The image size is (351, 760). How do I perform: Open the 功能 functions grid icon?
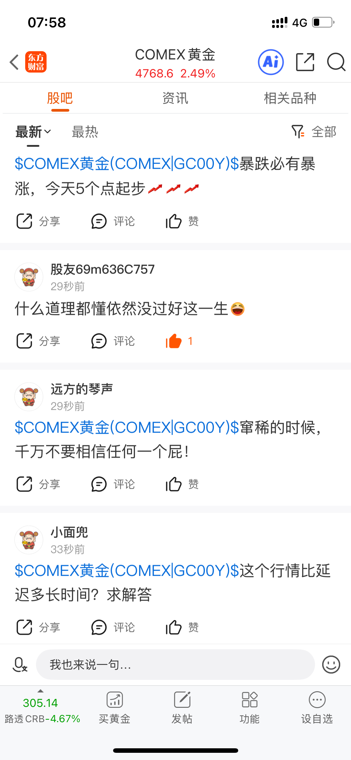click(250, 700)
